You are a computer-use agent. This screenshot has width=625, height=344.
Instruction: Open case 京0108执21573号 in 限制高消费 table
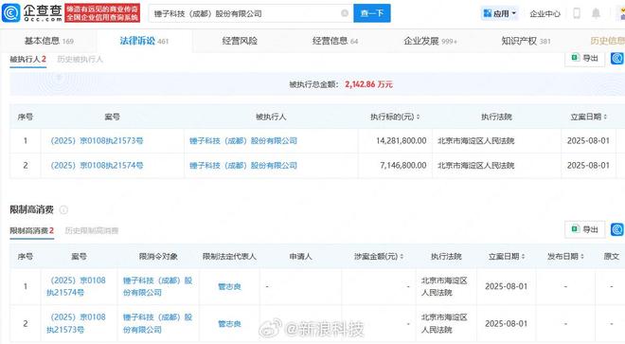(x=76, y=323)
